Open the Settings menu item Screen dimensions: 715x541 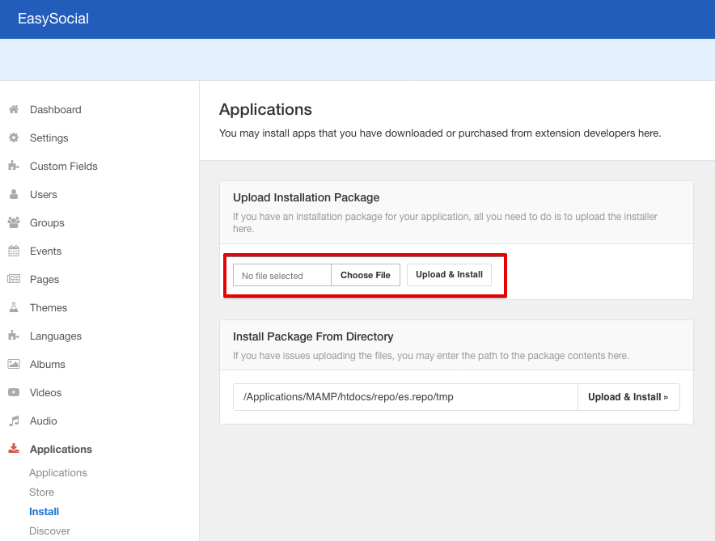click(49, 137)
